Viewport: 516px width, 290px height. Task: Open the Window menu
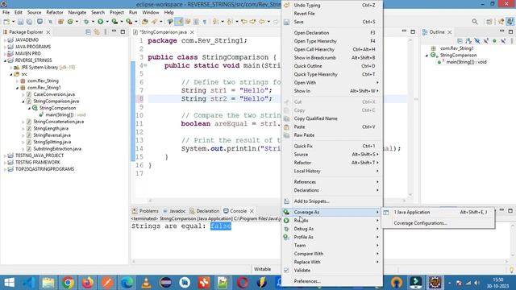[x=151, y=13]
